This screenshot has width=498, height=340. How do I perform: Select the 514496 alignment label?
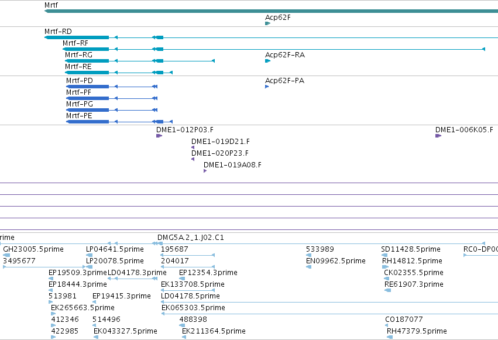point(107,320)
